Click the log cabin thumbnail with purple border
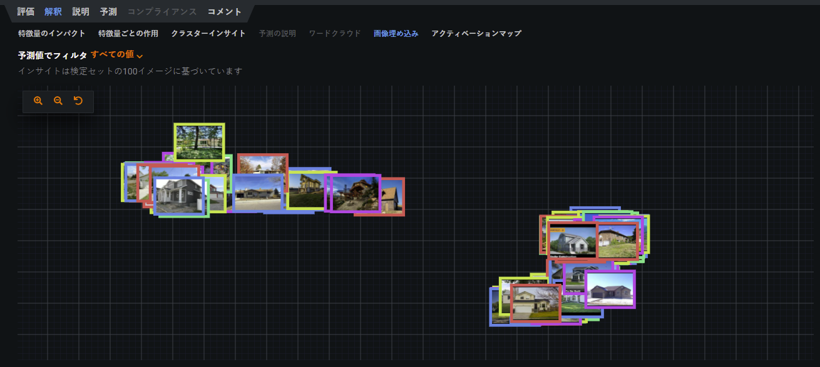This screenshot has width=820, height=367. coord(355,193)
